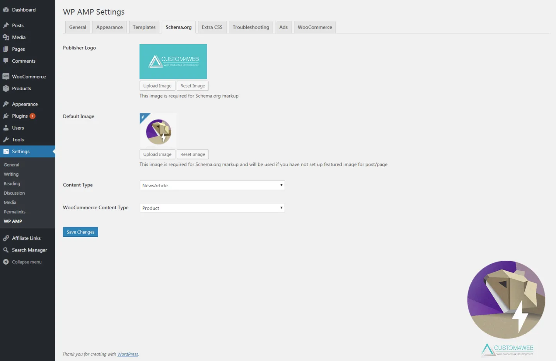Open the Plugins icon showing one update
Image resolution: width=556 pixels, height=361 pixels.
pyautogui.click(x=7, y=116)
